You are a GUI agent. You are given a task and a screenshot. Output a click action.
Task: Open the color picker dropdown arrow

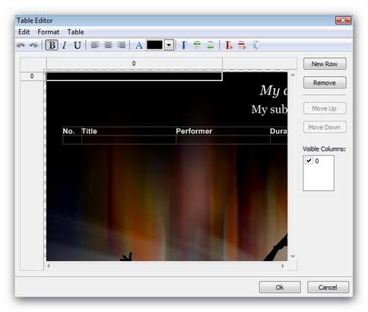click(x=169, y=46)
